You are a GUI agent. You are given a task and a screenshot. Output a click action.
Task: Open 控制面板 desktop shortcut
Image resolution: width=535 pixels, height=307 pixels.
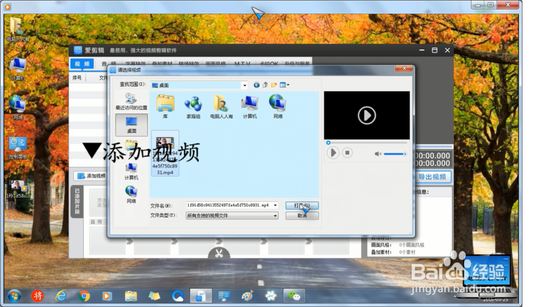(18, 148)
